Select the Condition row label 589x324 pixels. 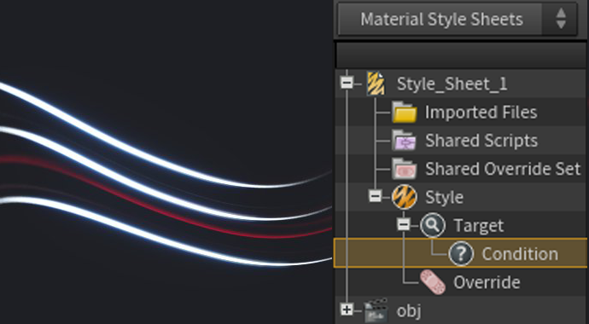(520, 254)
